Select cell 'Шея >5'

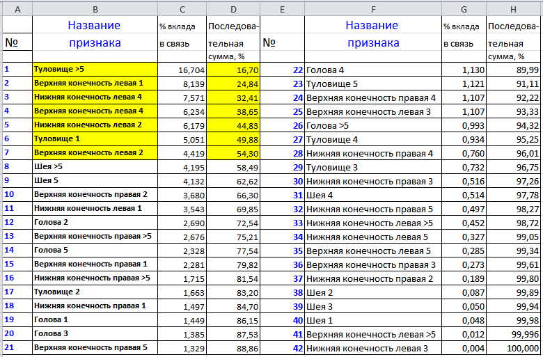(95, 166)
